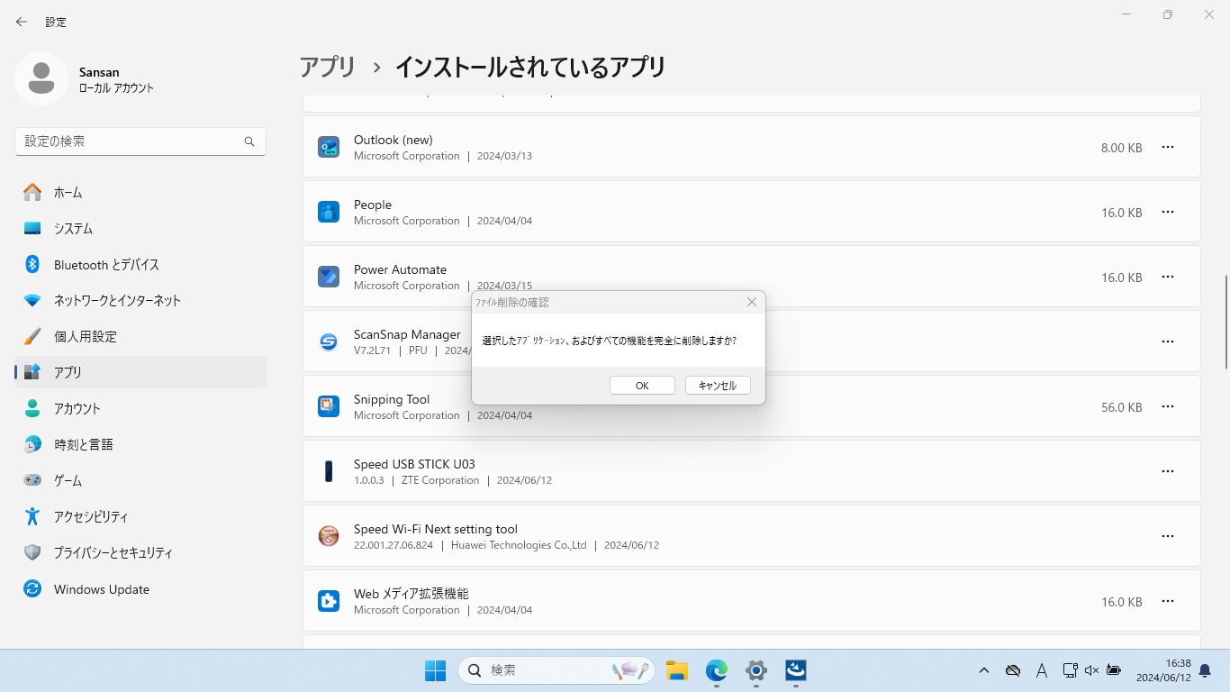Open 時刻と言語 settings

pos(140,444)
